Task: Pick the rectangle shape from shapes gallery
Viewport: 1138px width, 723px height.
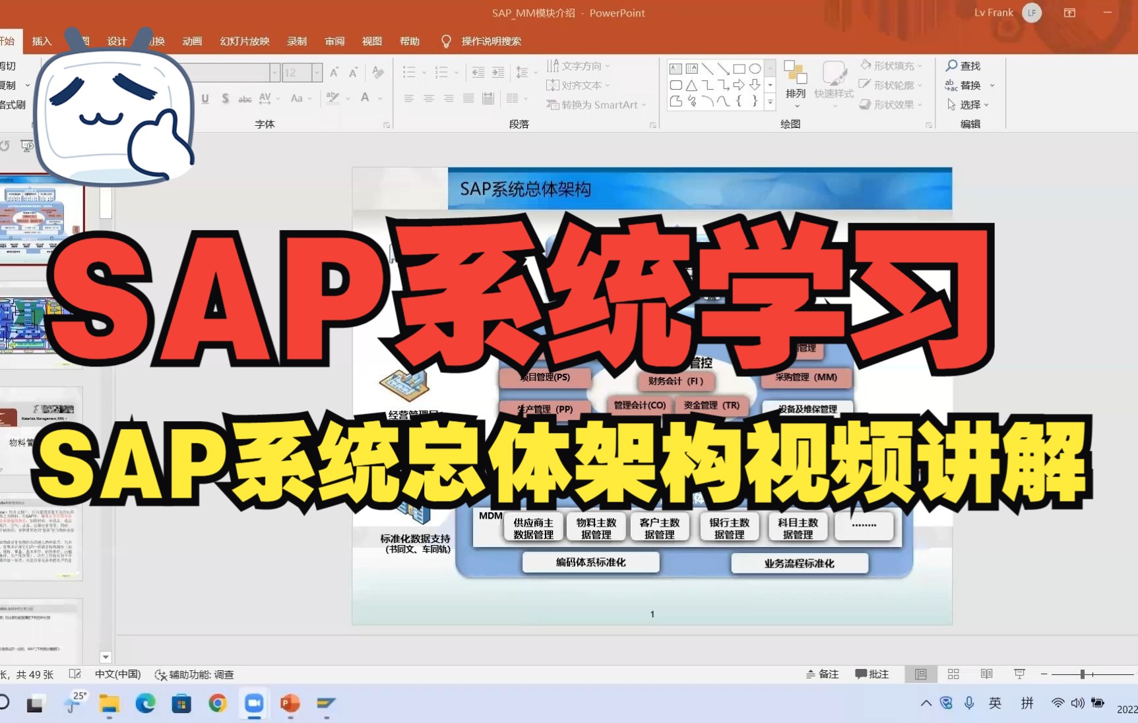Action: (x=740, y=69)
